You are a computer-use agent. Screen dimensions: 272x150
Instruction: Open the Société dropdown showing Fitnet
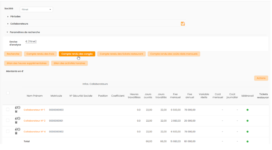[x=36, y=9]
